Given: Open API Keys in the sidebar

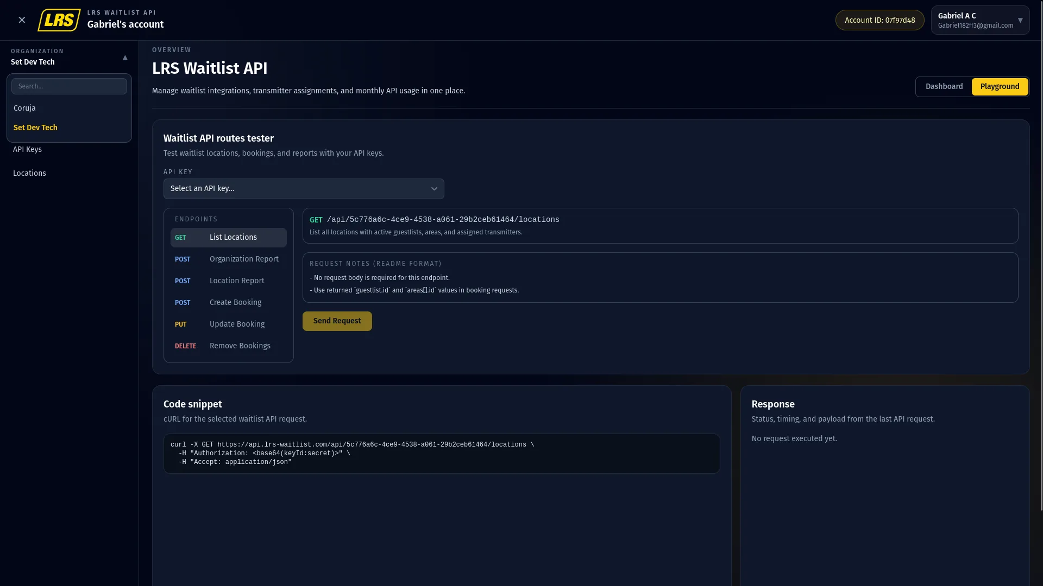Looking at the screenshot, I should click(27, 149).
